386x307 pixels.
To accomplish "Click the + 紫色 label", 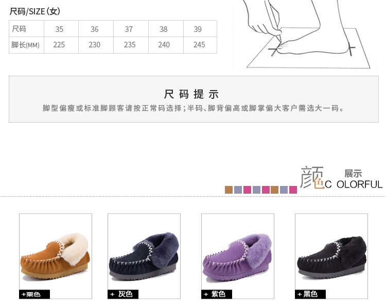I will (x=217, y=294).
